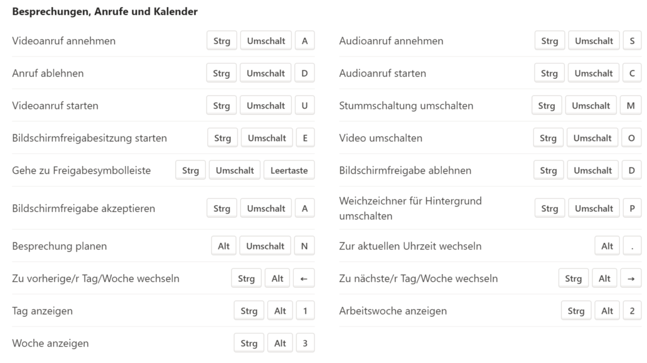Click the Strg key beside Videoanruf annehmen

click(222, 41)
